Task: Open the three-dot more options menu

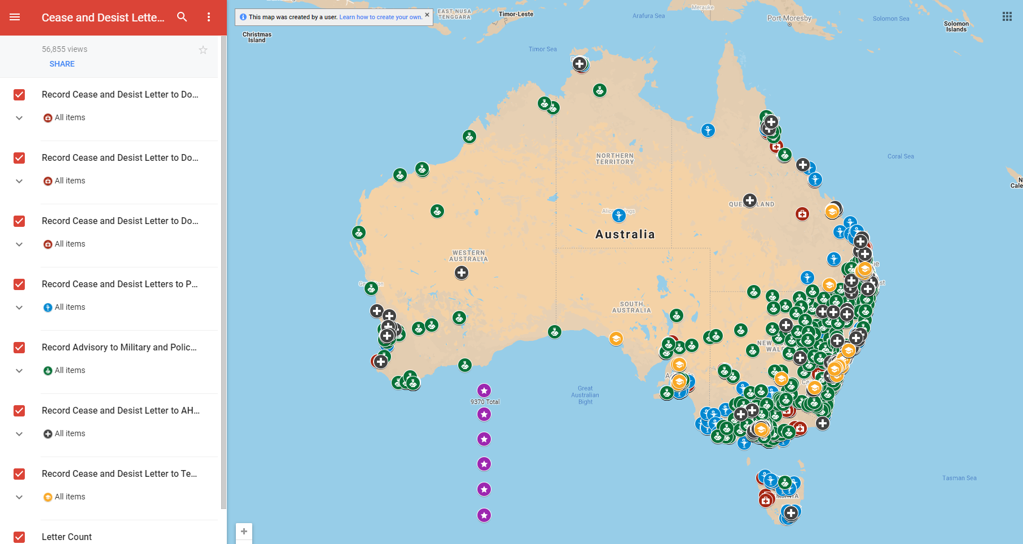Action: [209, 17]
